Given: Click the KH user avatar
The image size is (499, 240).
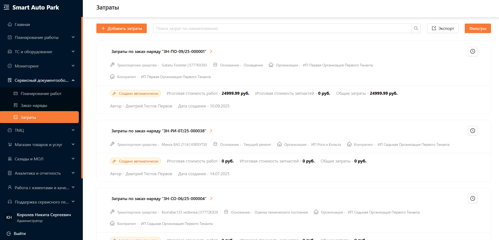Looking at the screenshot, I should coord(9,217).
